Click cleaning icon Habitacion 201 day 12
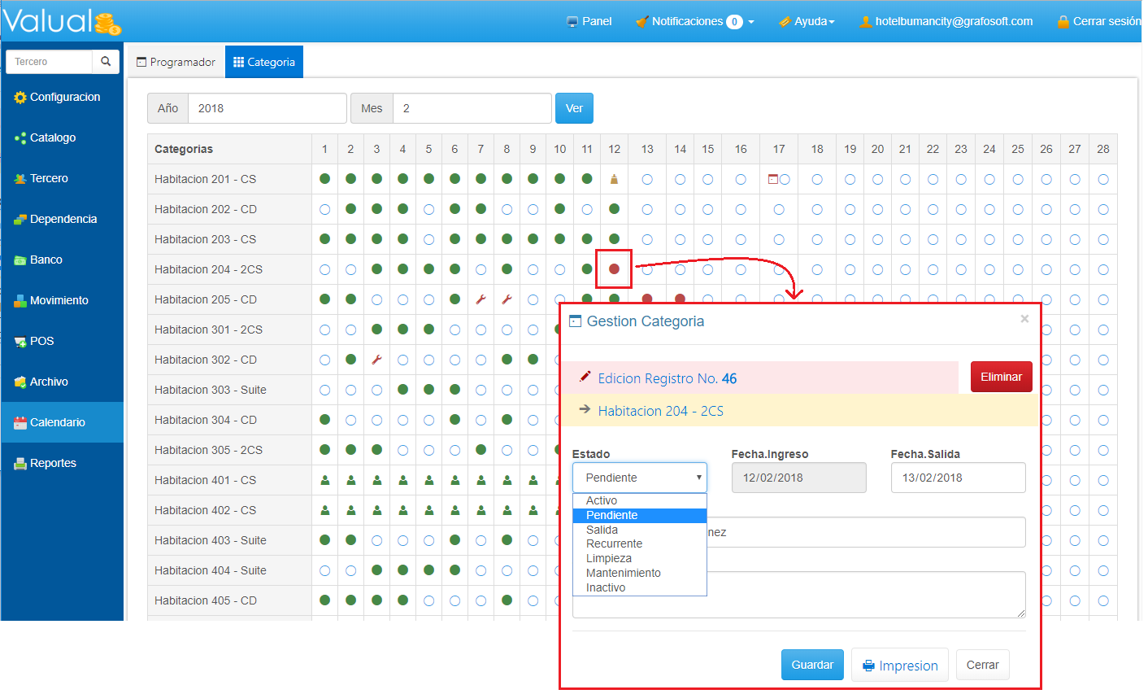This screenshot has height=694, width=1148. pyautogui.click(x=614, y=179)
